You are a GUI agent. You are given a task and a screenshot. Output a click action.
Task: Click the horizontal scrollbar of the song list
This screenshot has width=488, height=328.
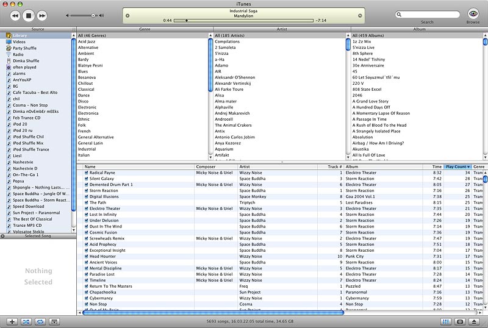[x=213, y=312]
